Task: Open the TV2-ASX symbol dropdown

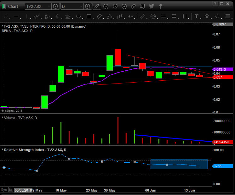Action: pyautogui.click(x=49, y=6)
